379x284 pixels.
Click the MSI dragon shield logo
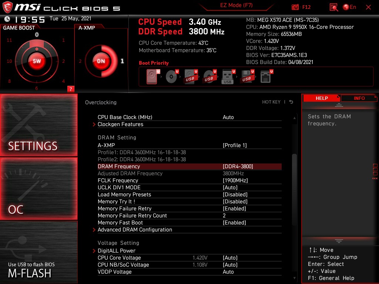7,7
